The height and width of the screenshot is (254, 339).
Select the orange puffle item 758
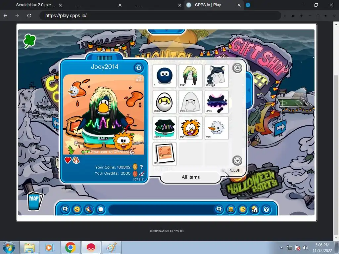[190, 128]
